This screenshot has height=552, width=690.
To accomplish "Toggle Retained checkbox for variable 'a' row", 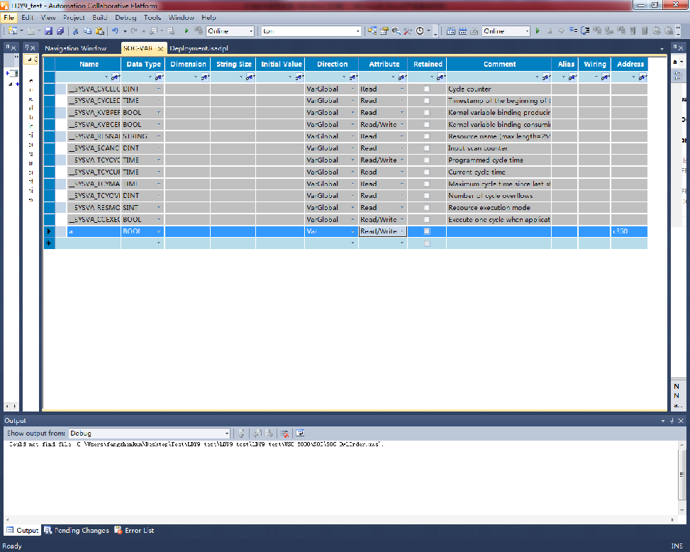I will pyautogui.click(x=427, y=231).
